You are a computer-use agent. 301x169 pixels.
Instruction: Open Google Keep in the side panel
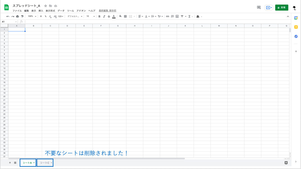click(296, 27)
